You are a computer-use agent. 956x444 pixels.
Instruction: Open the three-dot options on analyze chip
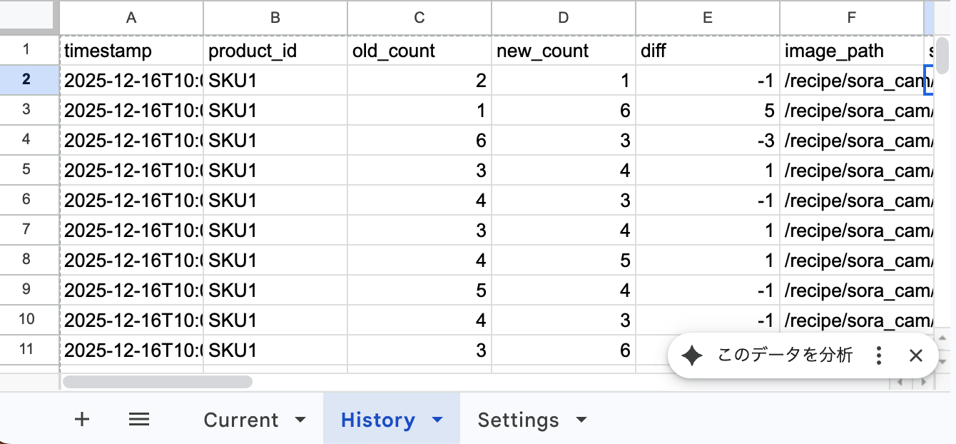(x=879, y=355)
